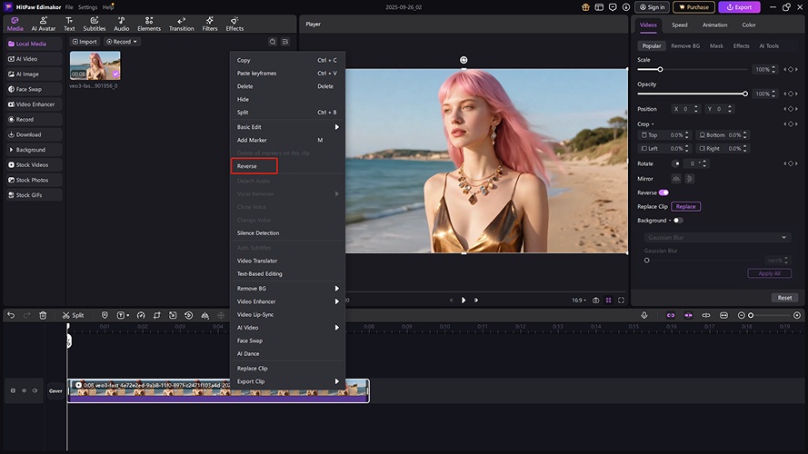Switch to the Animation tab
This screenshot has height=454, width=808.
pos(714,25)
